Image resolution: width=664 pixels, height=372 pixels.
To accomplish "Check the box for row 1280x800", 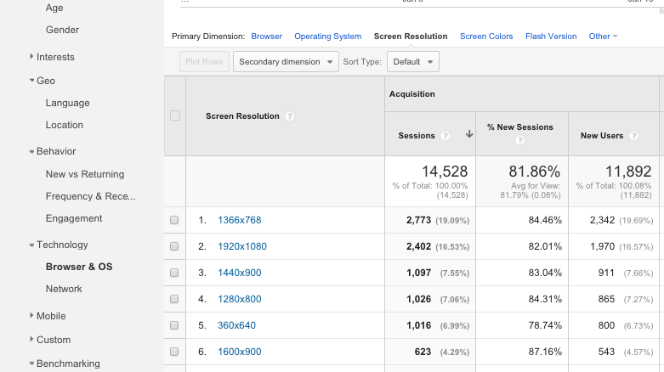I will pos(174,299).
